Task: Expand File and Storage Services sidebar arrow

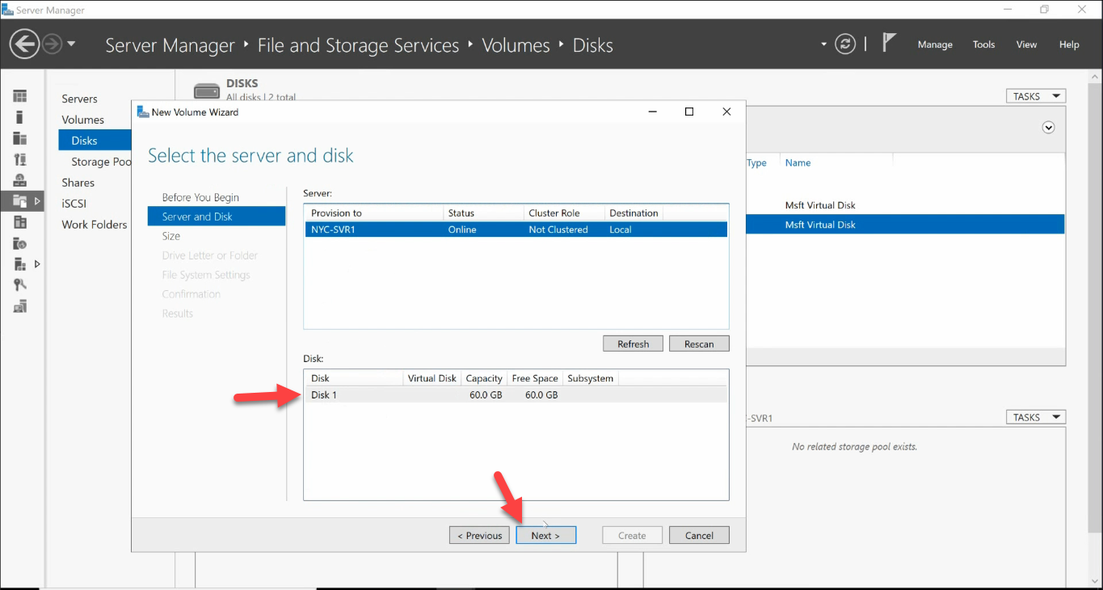Action: coord(37,201)
